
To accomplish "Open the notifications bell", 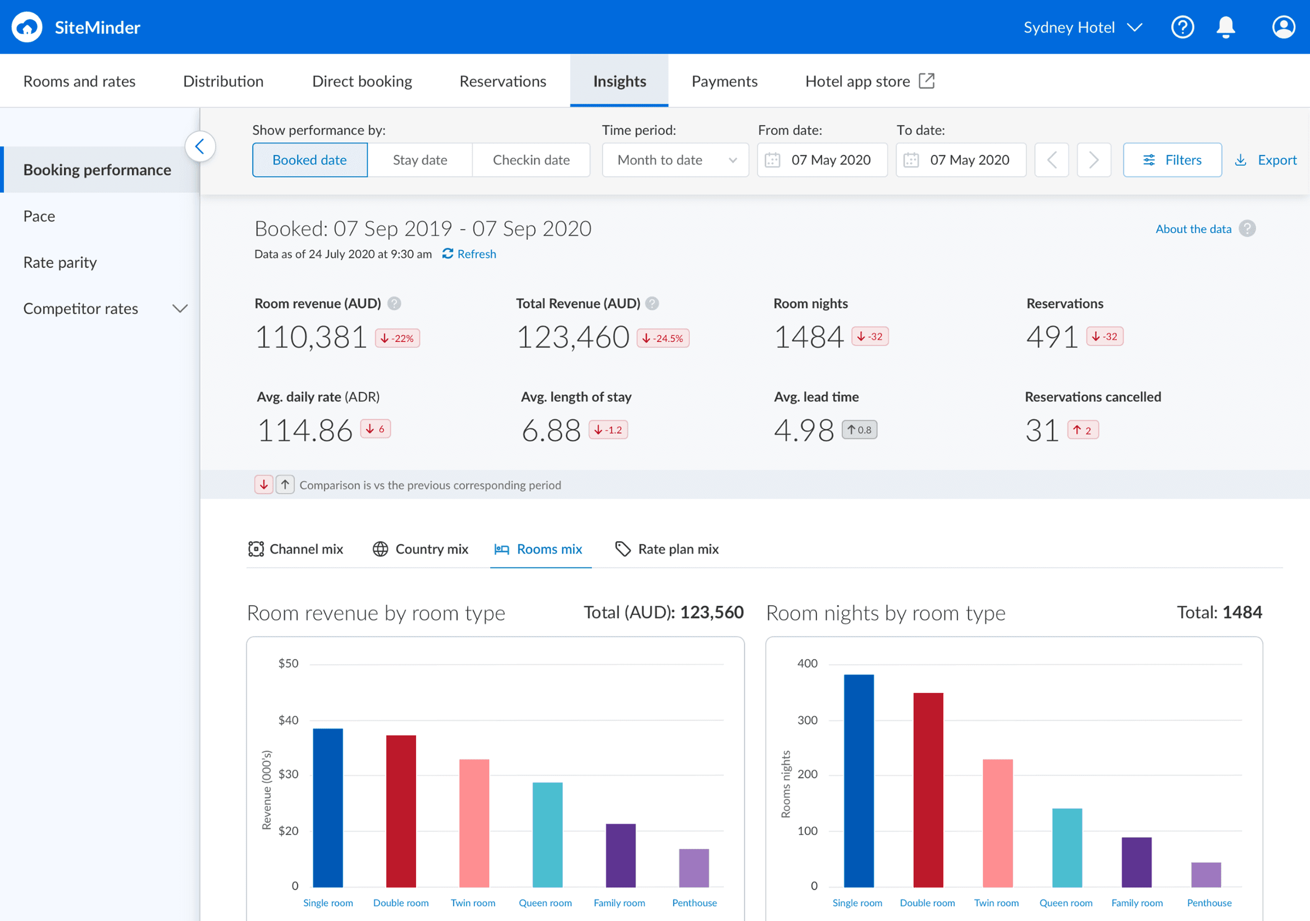I will point(1225,27).
